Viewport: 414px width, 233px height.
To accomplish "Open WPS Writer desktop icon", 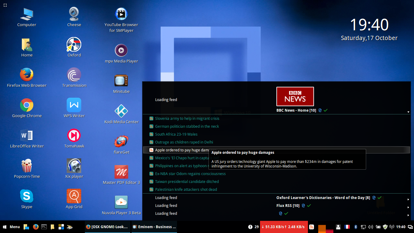I will pos(74,108).
